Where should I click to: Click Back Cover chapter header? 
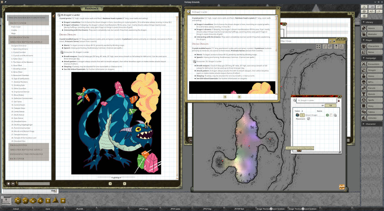(x=28, y=159)
